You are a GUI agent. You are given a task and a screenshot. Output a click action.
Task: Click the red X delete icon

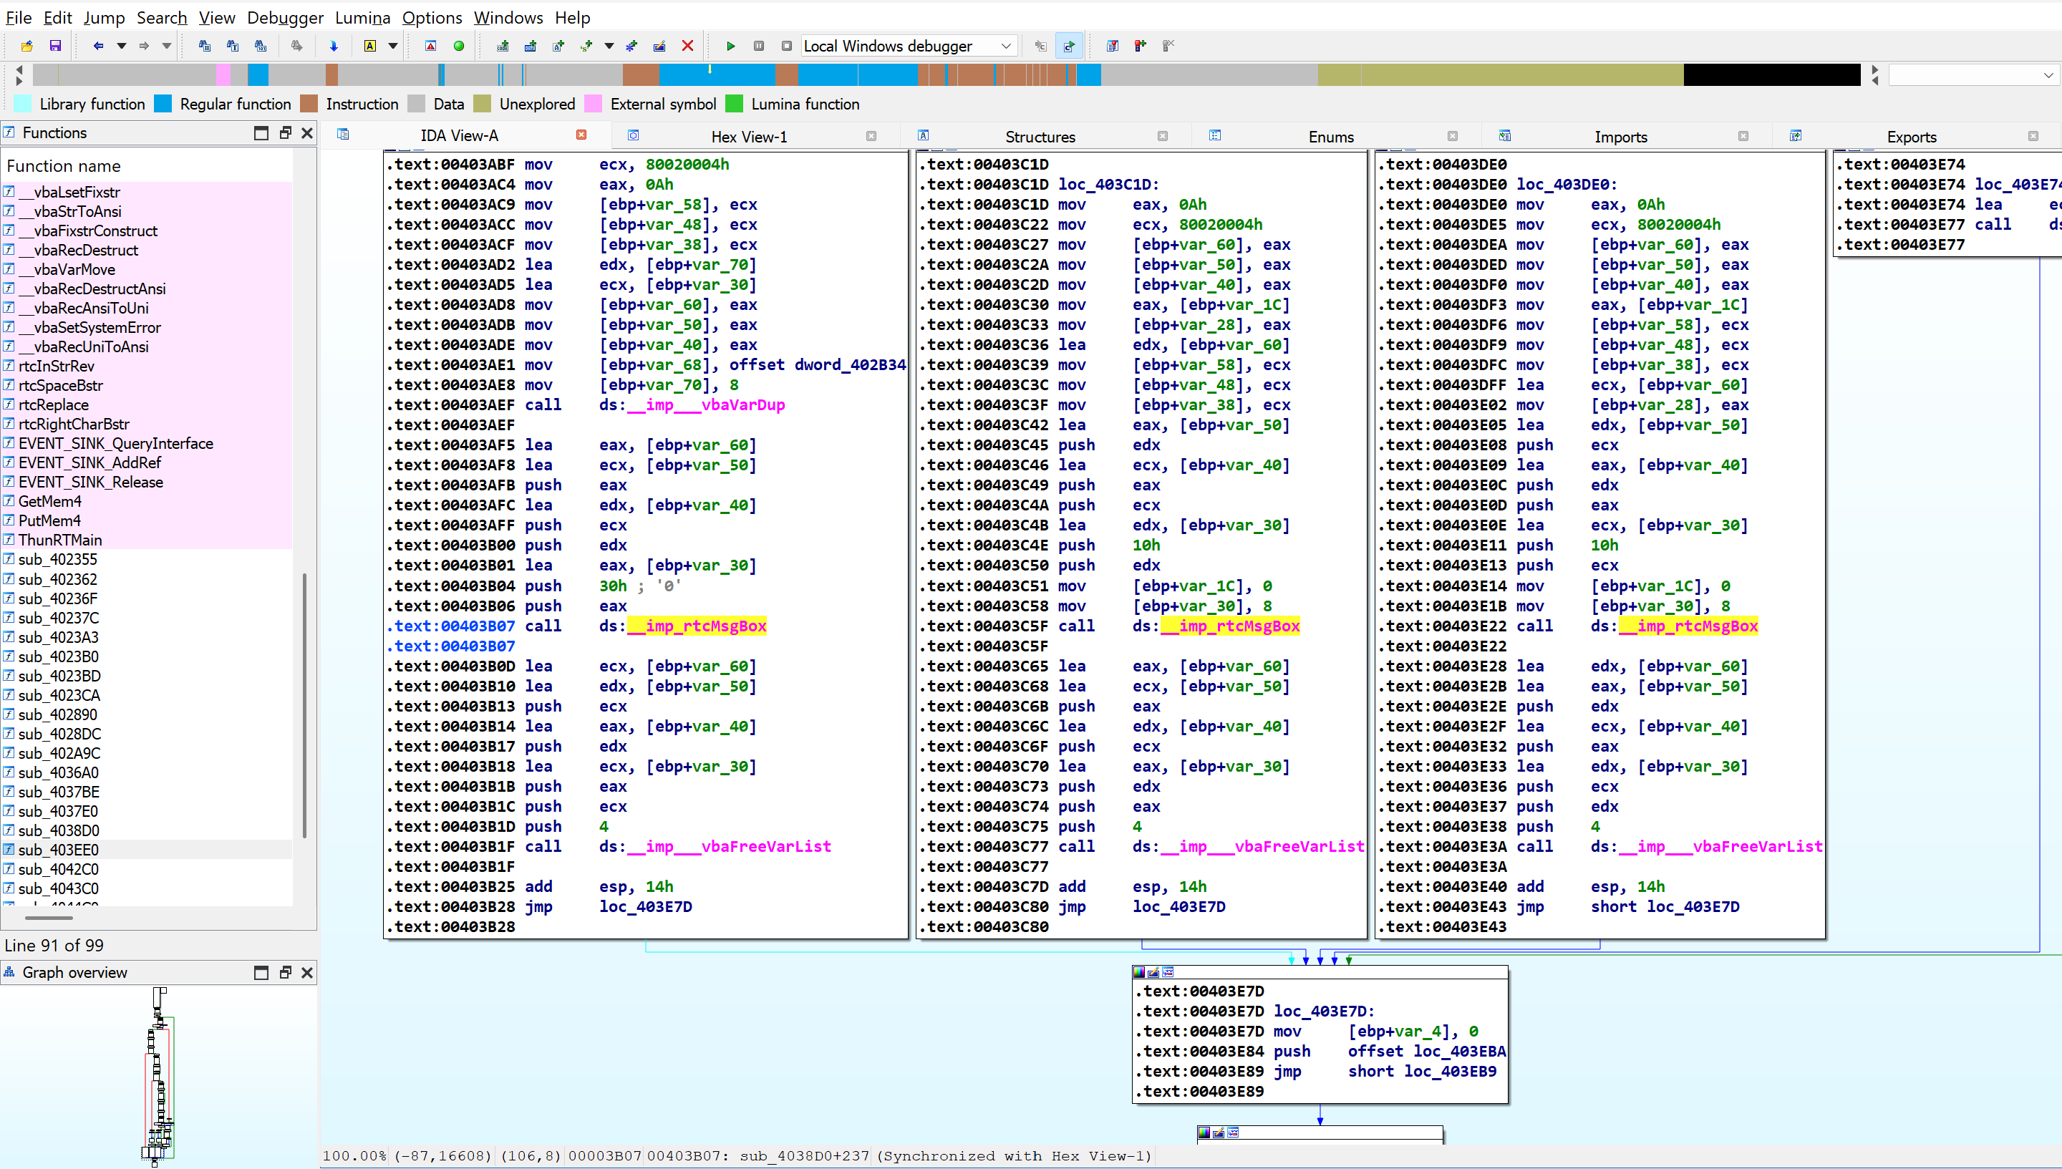coord(687,46)
